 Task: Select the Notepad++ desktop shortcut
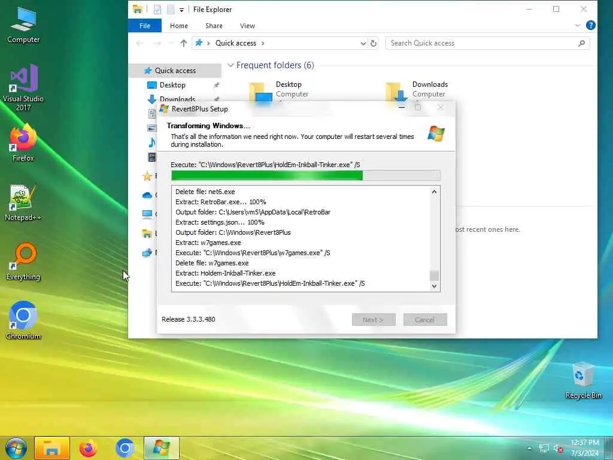pos(23,202)
